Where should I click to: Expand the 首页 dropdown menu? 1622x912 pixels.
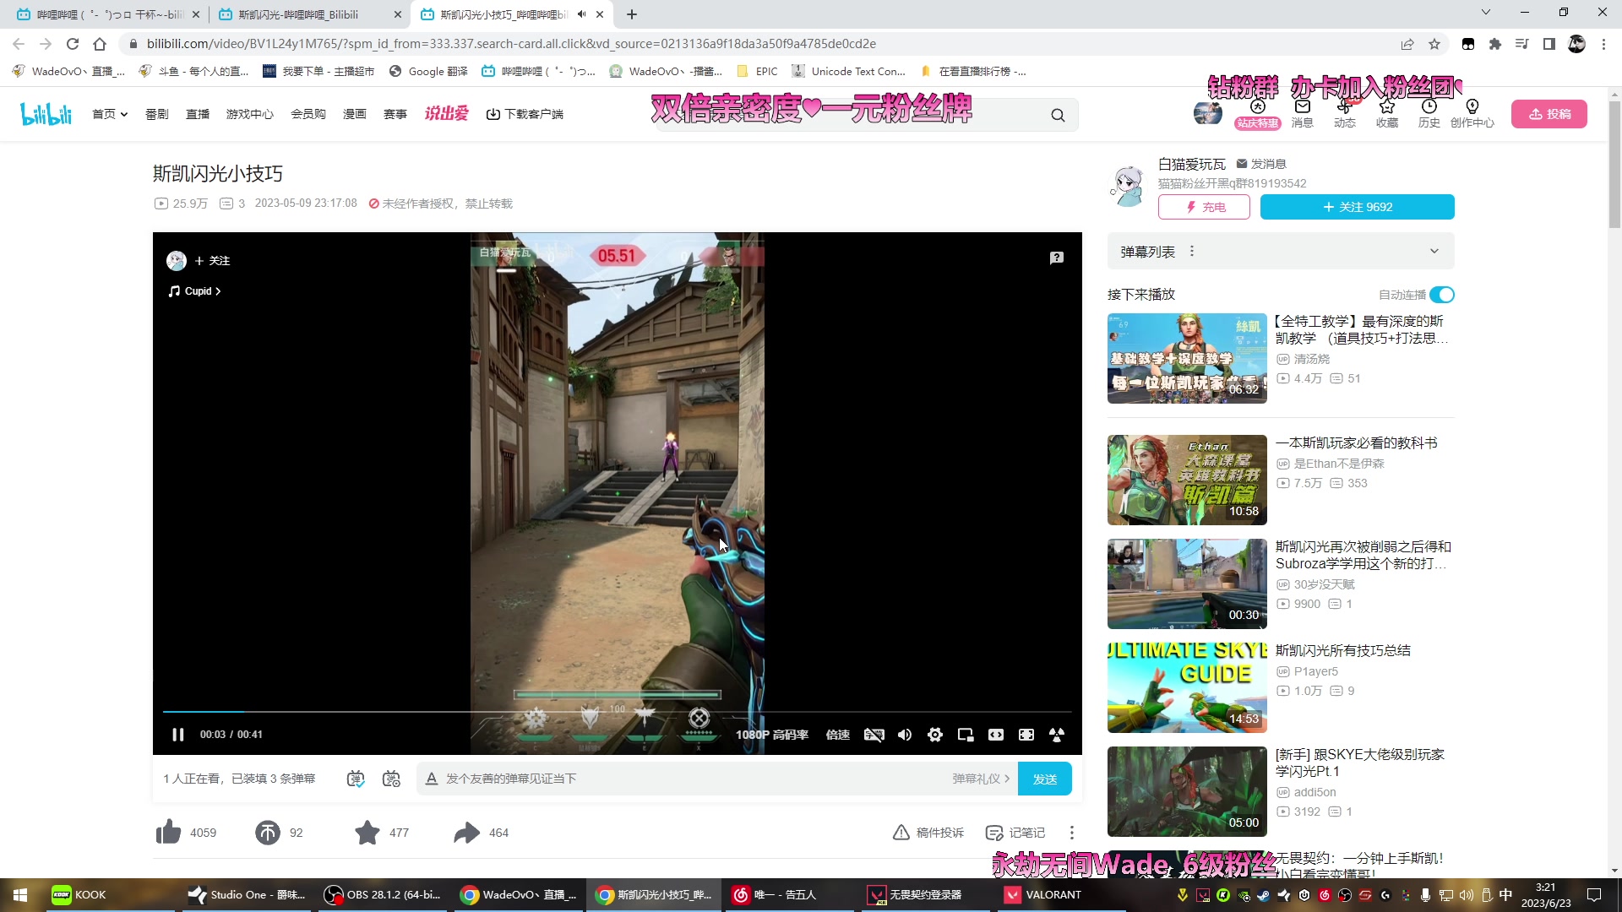click(110, 114)
